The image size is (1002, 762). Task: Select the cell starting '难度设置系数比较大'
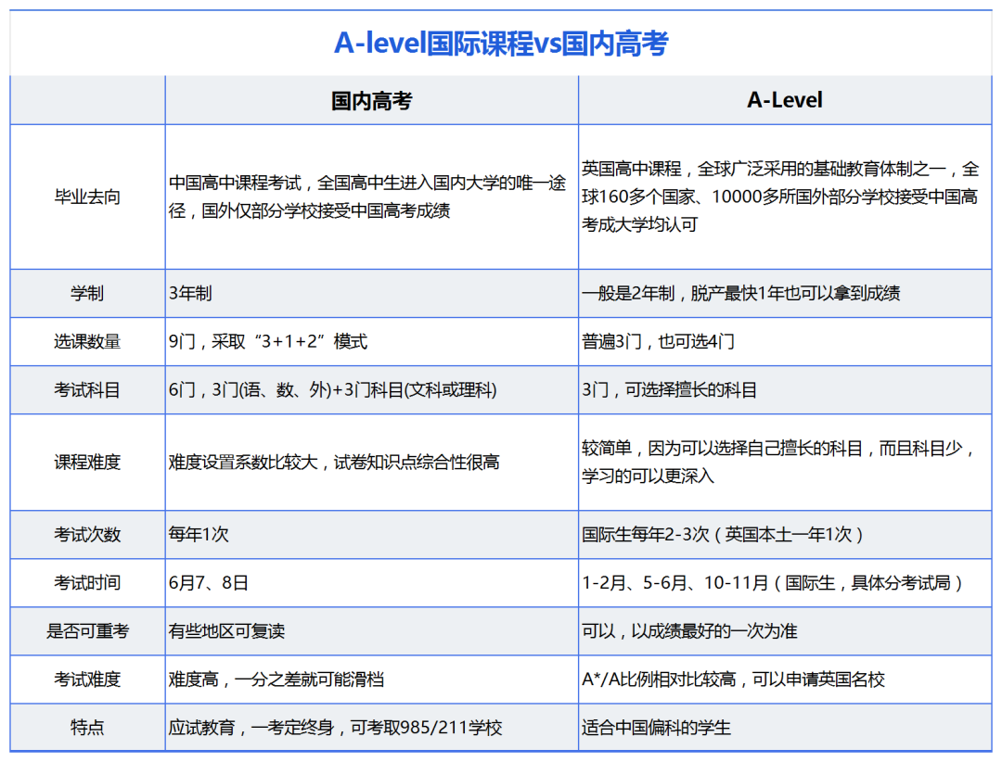[371, 462]
